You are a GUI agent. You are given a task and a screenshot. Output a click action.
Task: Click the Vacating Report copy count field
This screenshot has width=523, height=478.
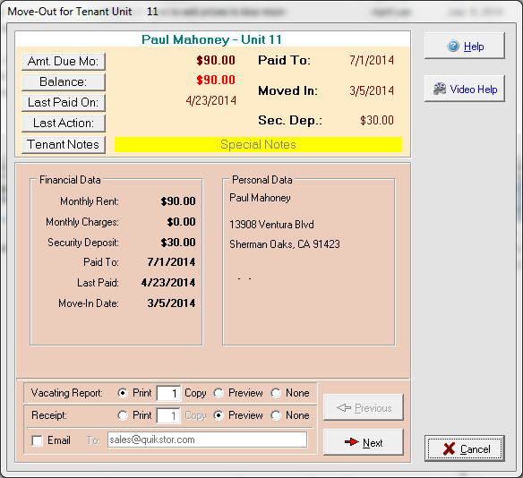(168, 393)
